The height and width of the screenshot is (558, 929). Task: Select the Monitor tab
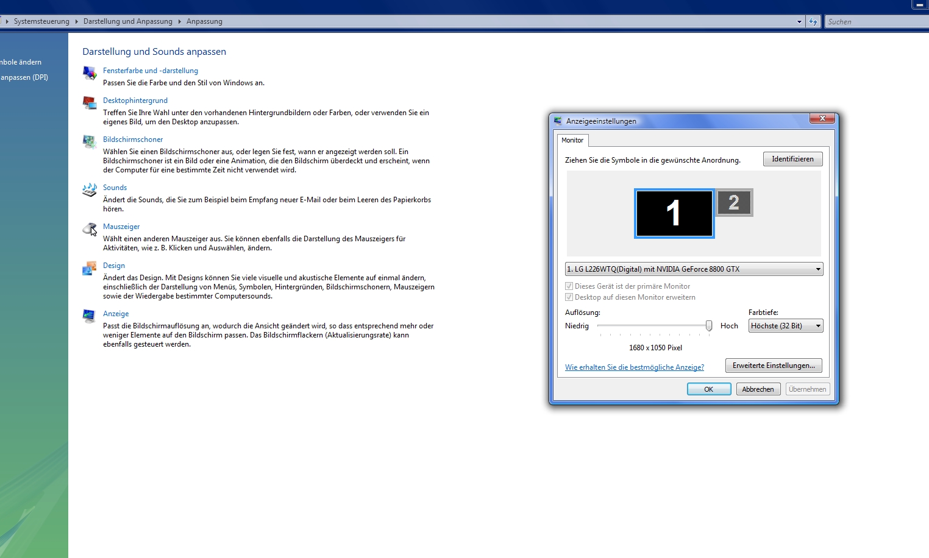pyautogui.click(x=572, y=140)
